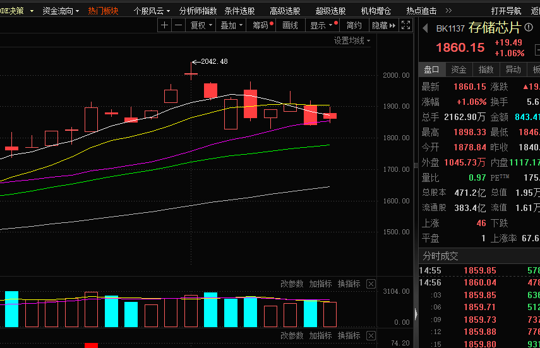The width and height of the screenshot is (540, 348).
Task: Open 显示 dropdown
Action: point(321,25)
